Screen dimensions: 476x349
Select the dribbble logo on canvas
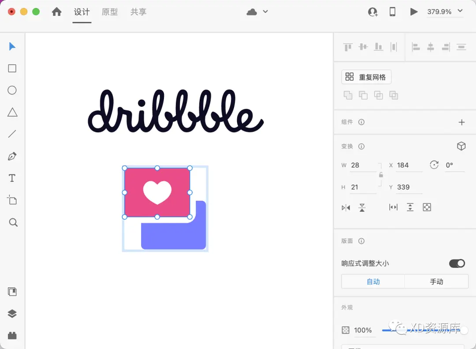coord(175,111)
